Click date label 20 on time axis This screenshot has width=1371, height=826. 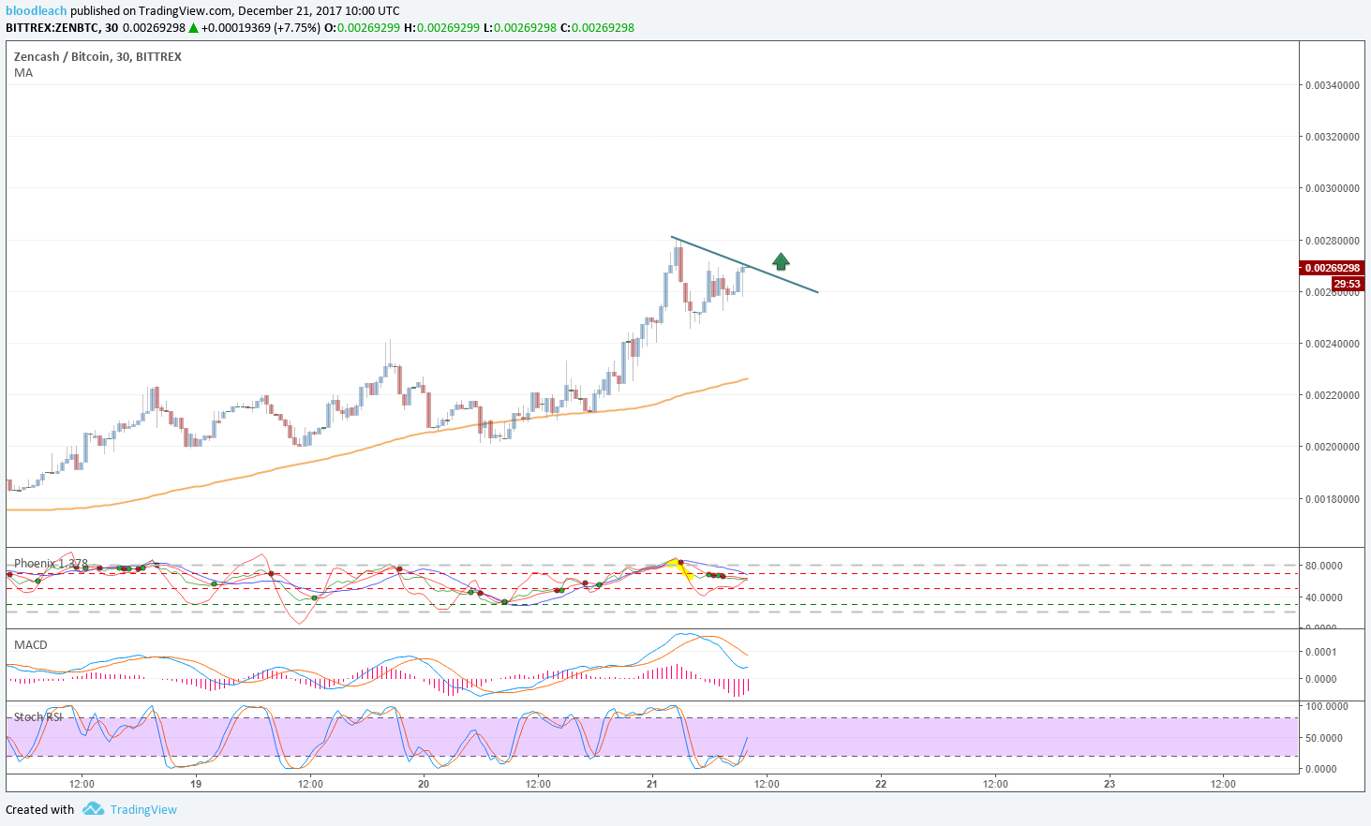424,784
